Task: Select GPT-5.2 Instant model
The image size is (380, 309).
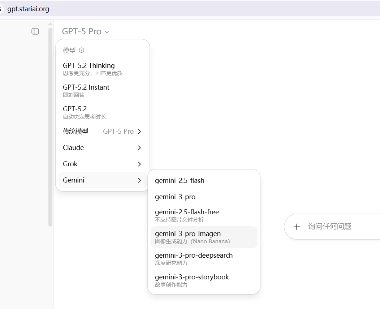Action: (86, 90)
